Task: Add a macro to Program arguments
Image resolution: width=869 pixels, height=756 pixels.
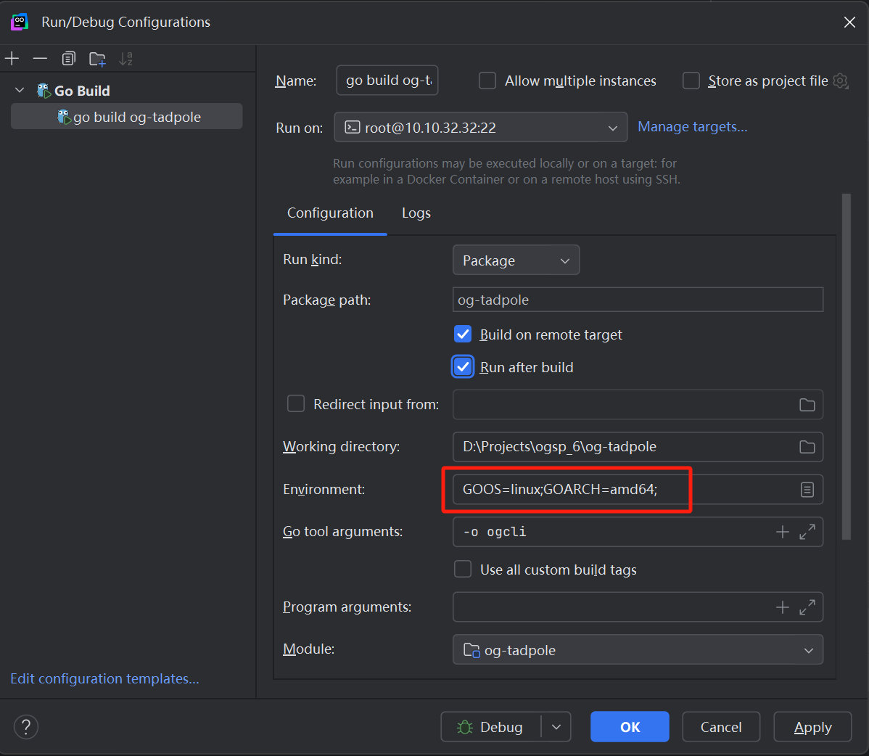Action: point(782,607)
